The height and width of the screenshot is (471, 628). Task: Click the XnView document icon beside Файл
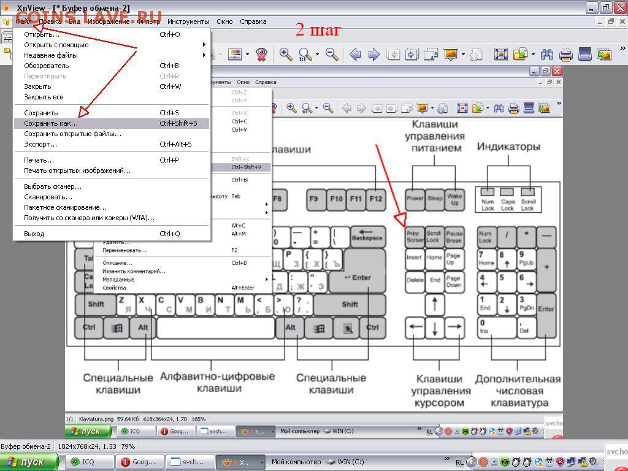6,22
